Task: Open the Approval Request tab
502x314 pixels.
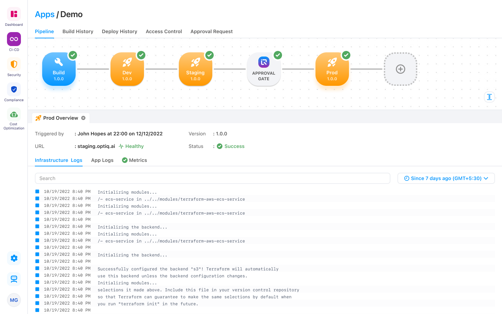Action: [x=212, y=31]
